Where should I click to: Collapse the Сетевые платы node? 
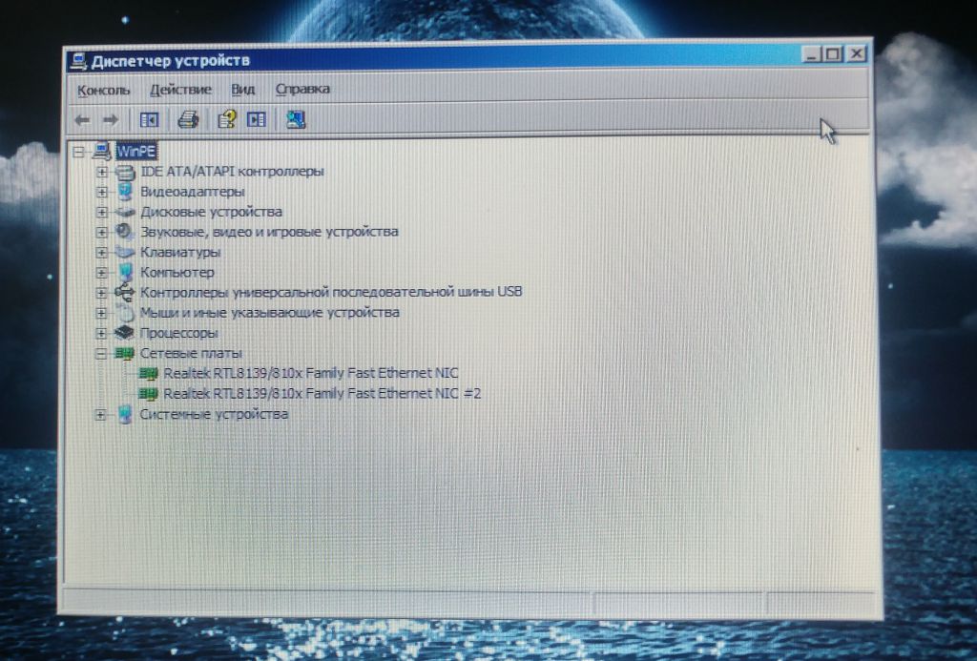101,354
